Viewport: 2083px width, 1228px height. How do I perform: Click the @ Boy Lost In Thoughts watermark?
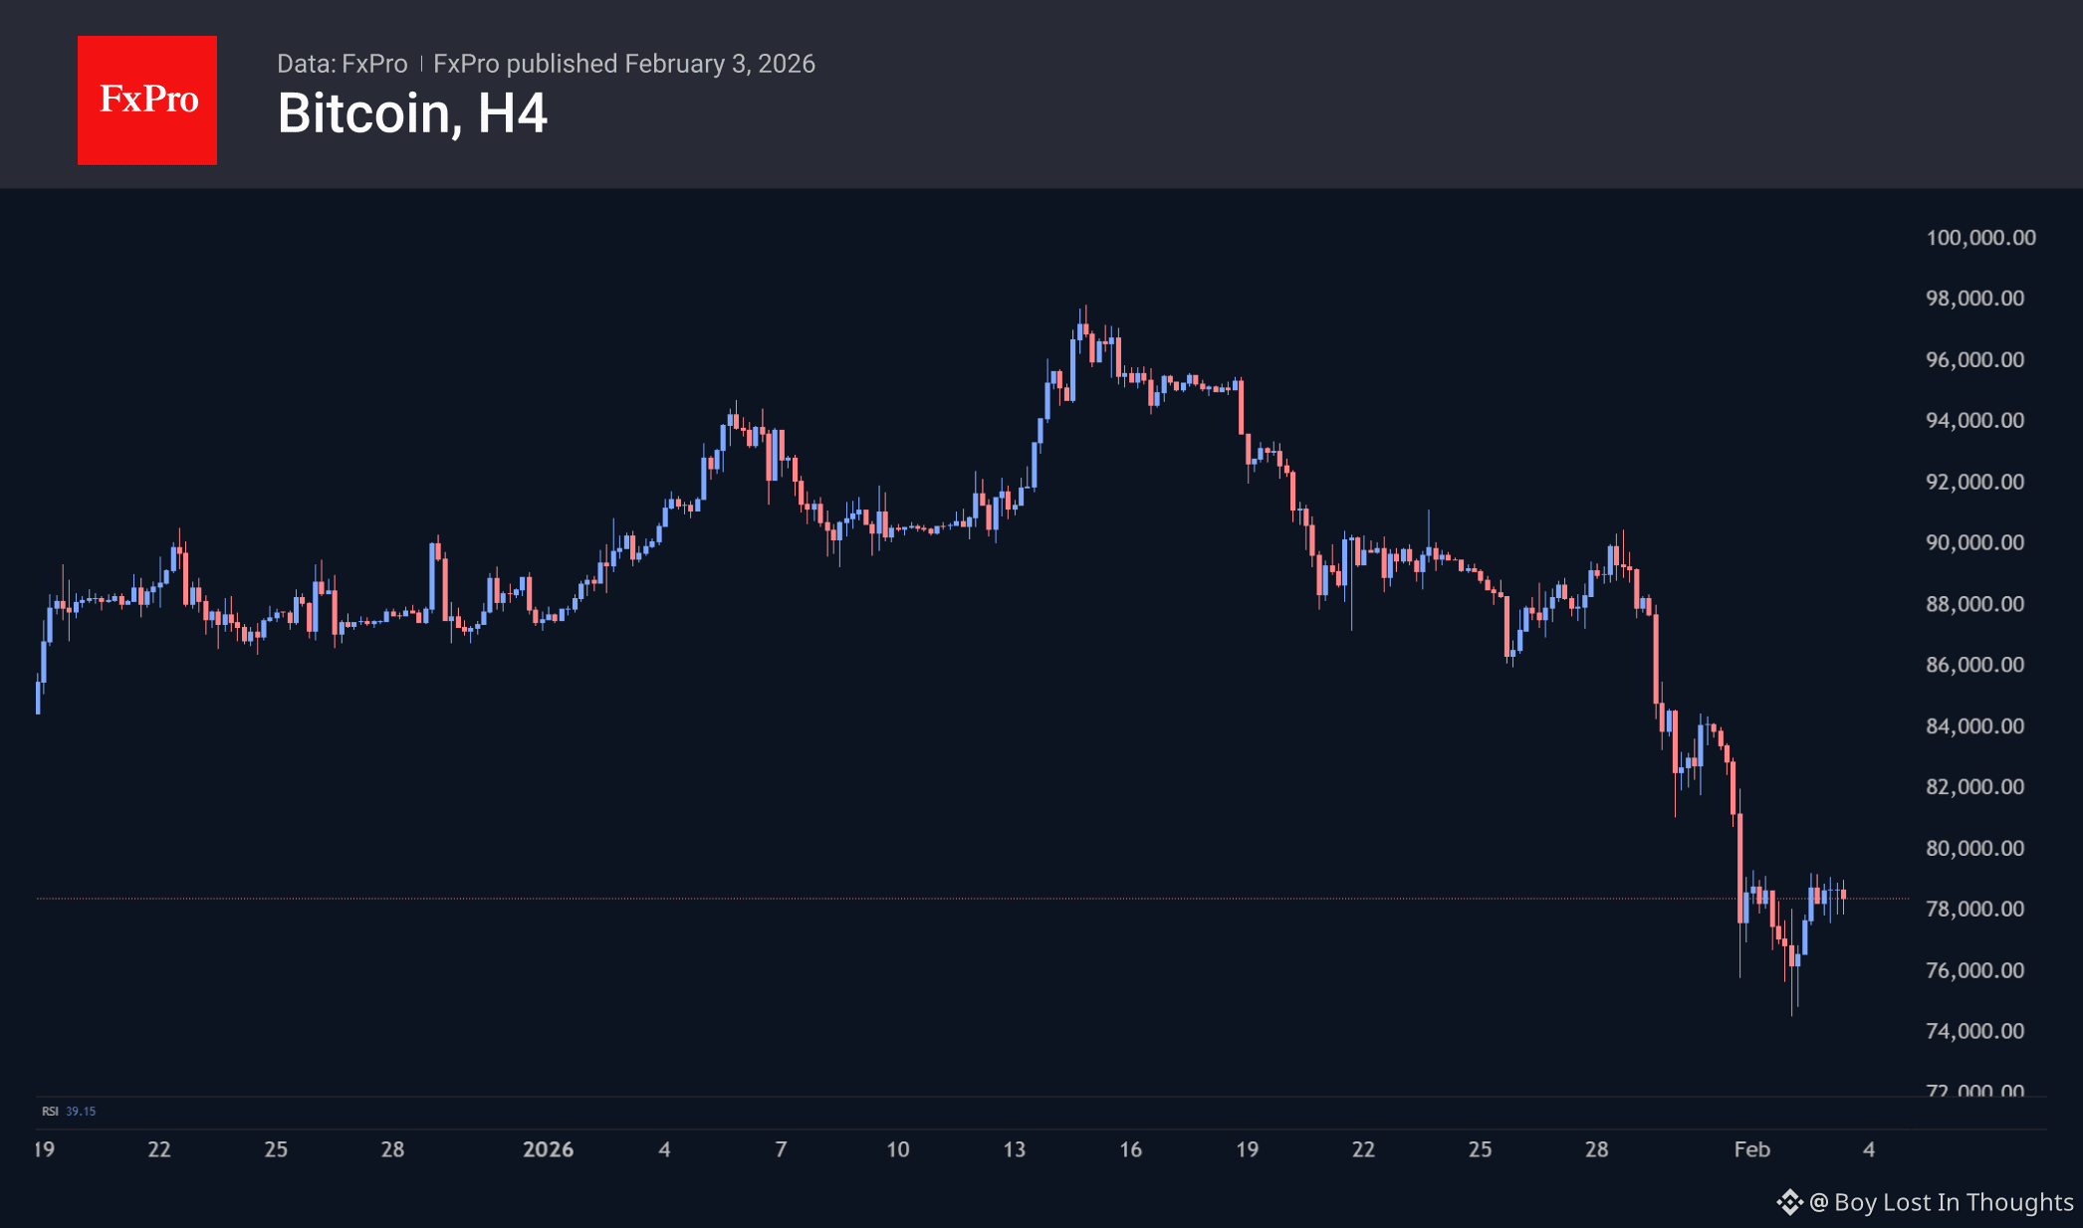pyautogui.click(x=1941, y=1202)
